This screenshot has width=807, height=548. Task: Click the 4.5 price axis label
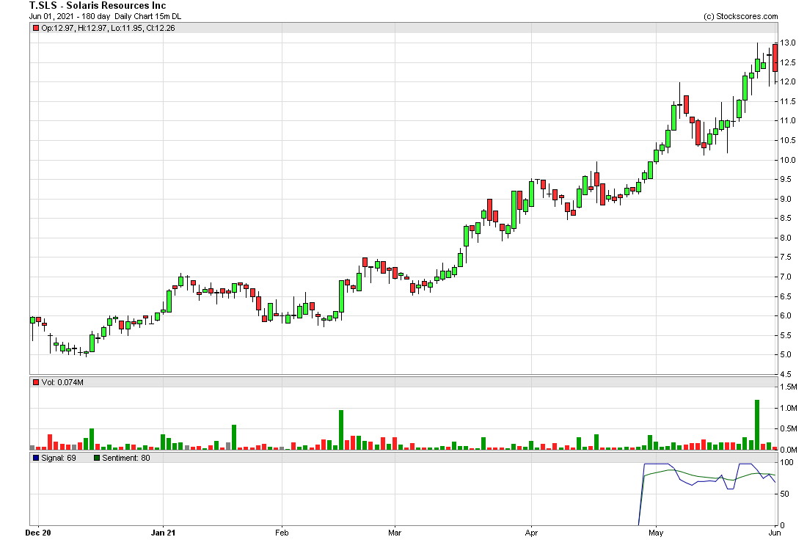click(786, 375)
